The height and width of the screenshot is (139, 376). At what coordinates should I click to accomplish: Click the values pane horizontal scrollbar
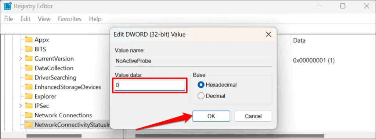click(x=229, y=136)
